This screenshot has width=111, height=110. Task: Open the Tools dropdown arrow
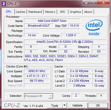[x=64, y=105]
